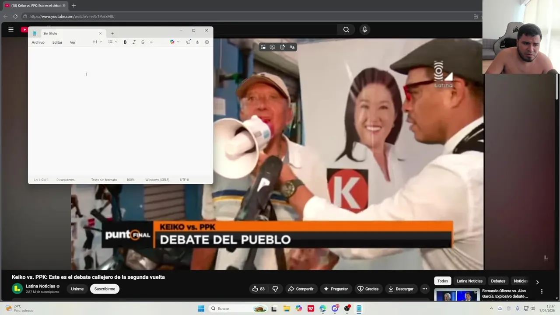Like the video with 83 likes

point(259,289)
